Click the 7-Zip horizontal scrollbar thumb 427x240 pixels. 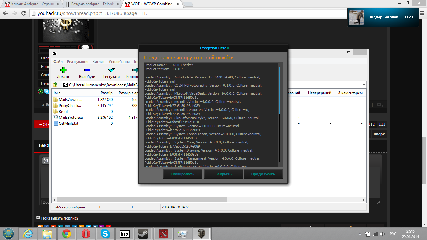pyautogui.click(x=142, y=200)
